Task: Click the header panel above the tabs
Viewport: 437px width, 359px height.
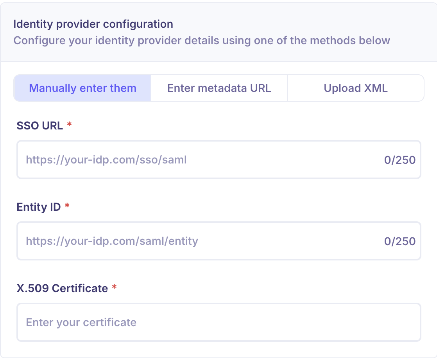Action: 218,31
